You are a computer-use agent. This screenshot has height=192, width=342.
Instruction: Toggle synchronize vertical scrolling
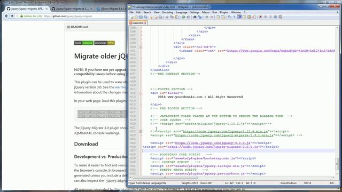[218, 17]
